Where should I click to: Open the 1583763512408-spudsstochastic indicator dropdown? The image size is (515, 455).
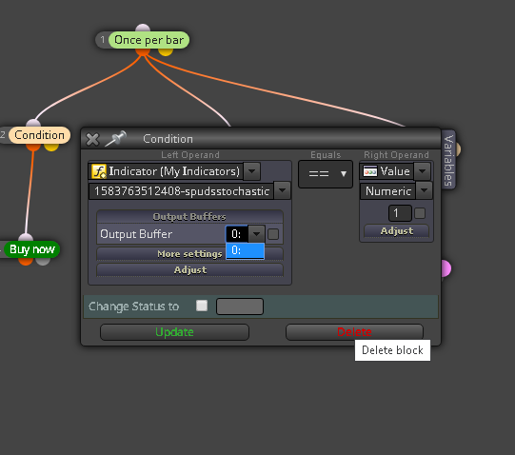283,190
